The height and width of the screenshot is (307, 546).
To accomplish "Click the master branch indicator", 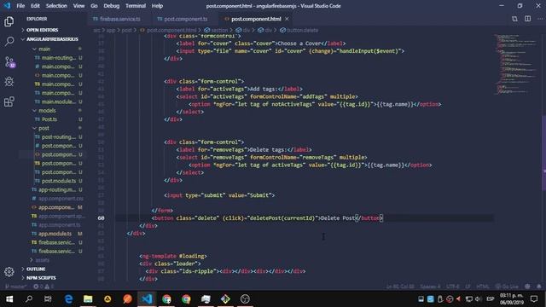I will [x=15, y=287].
